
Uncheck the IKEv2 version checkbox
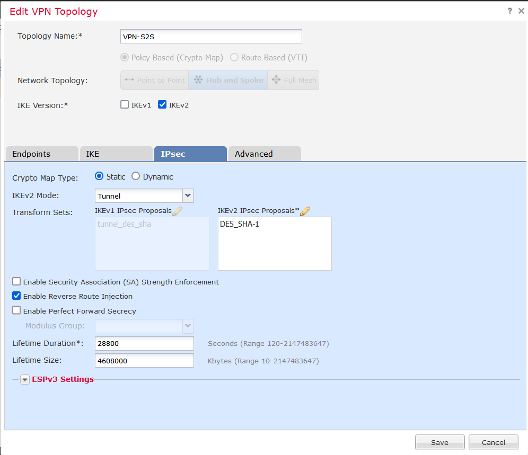[x=163, y=105]
